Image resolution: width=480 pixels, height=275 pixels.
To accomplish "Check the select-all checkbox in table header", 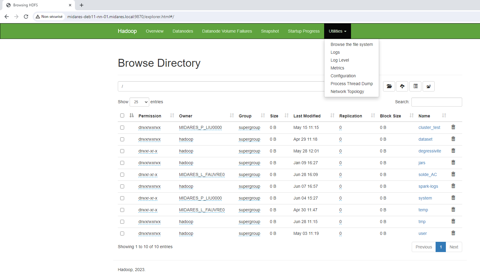I will coord(122,116).
